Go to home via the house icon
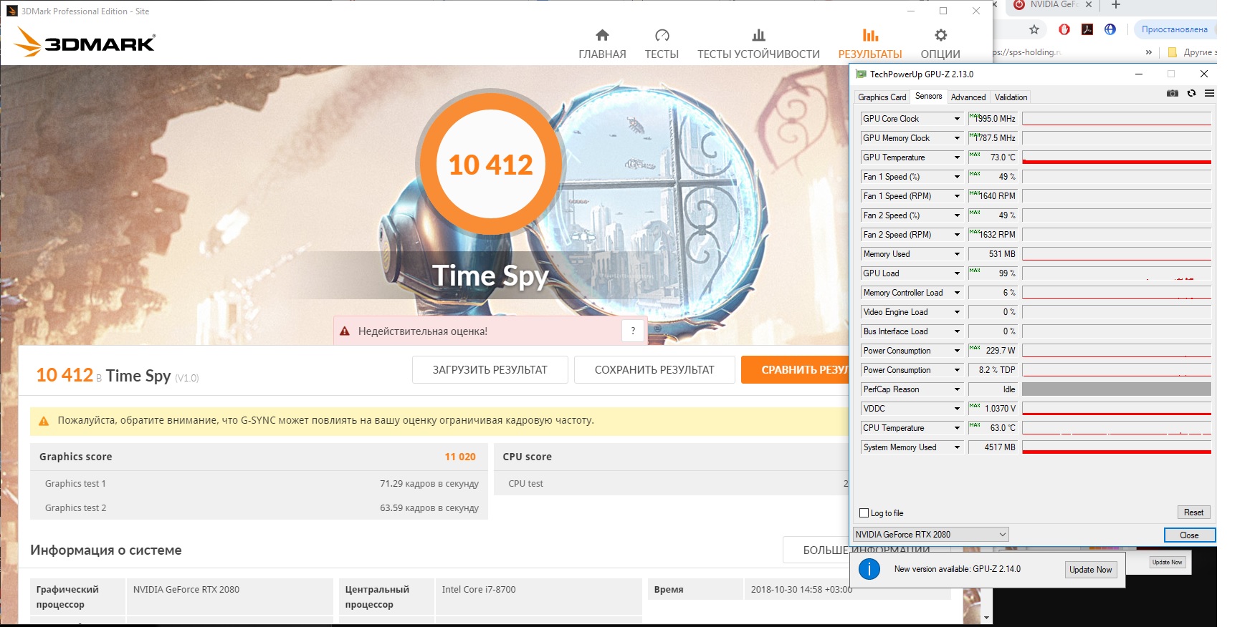Screen dimensions: 1250x627 [x=602, y=35]
